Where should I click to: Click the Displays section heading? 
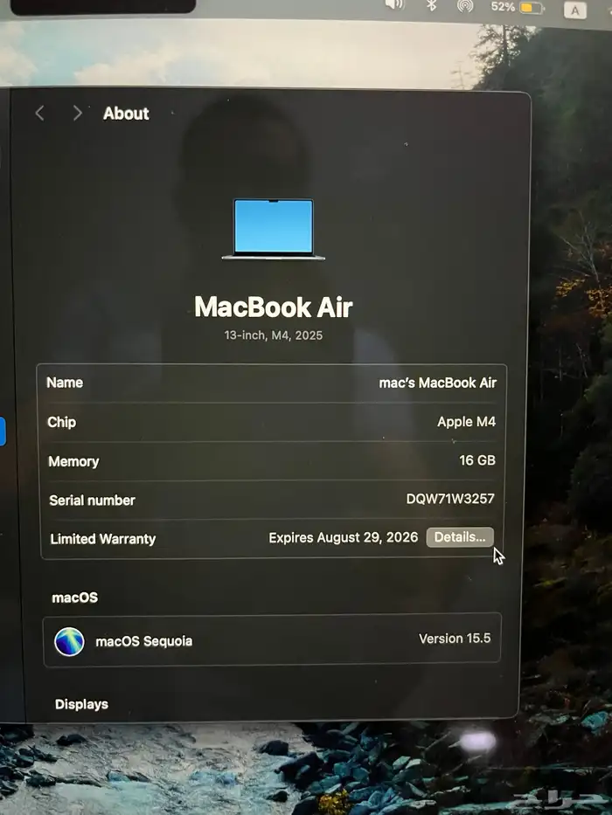coord(81,704)
